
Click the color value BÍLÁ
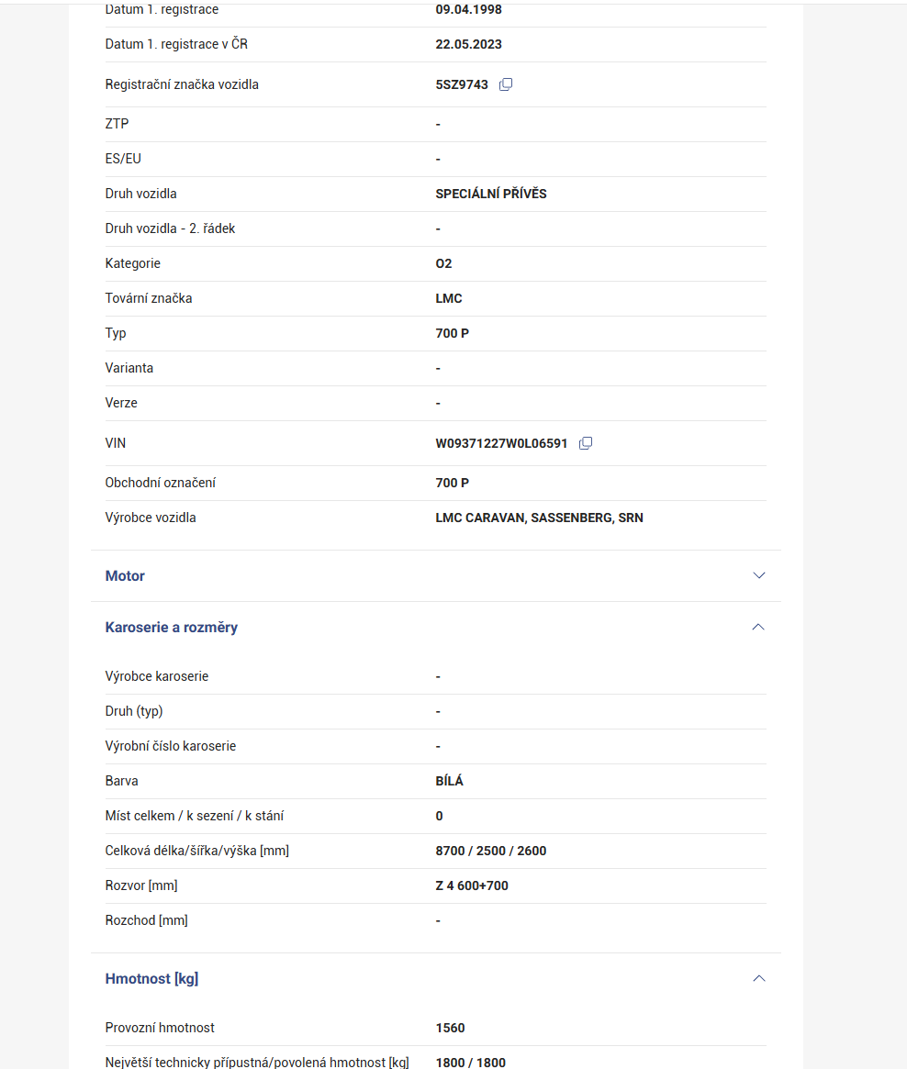449,782
